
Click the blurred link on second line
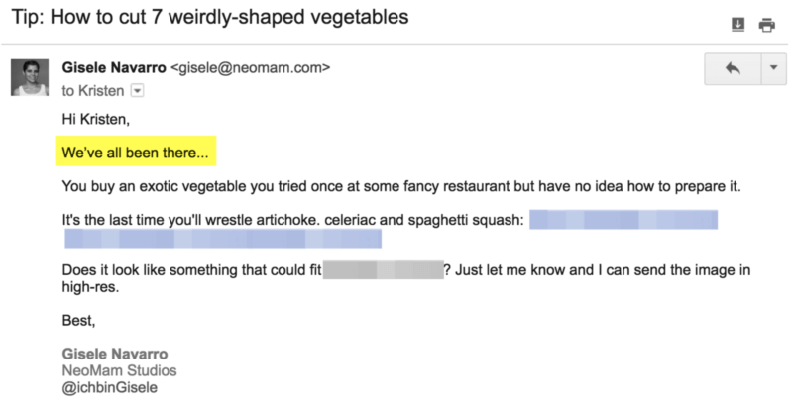pyautogui.click(x=222, y=239)
